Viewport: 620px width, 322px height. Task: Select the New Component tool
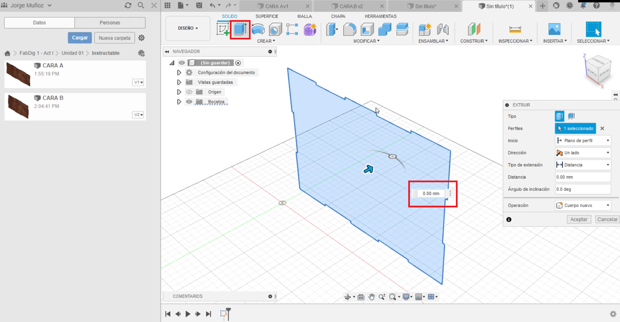[425, 29]
